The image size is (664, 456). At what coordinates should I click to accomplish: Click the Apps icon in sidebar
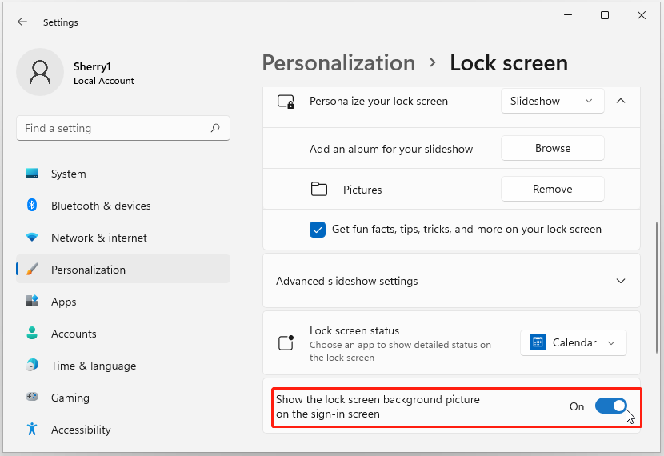pos(32,302)
